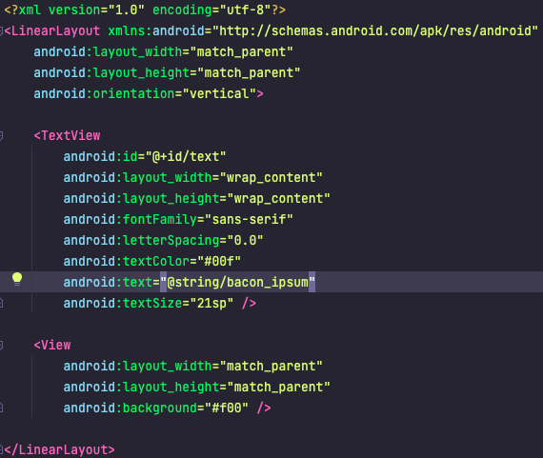Click the encoding="utf-8" attribute
This screenshot has width=543, height=458.
pos(211,10)
